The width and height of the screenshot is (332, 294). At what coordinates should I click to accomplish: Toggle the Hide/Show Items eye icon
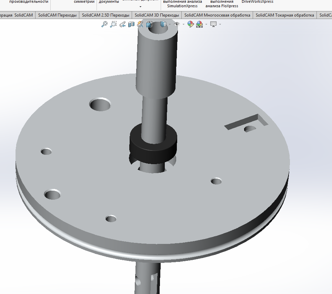[x=177, y=24]
